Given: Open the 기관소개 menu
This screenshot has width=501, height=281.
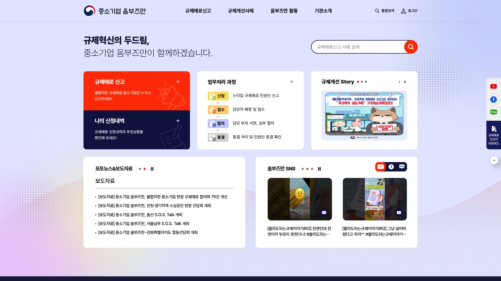Looking at the screenshot, I should point(323,11).
